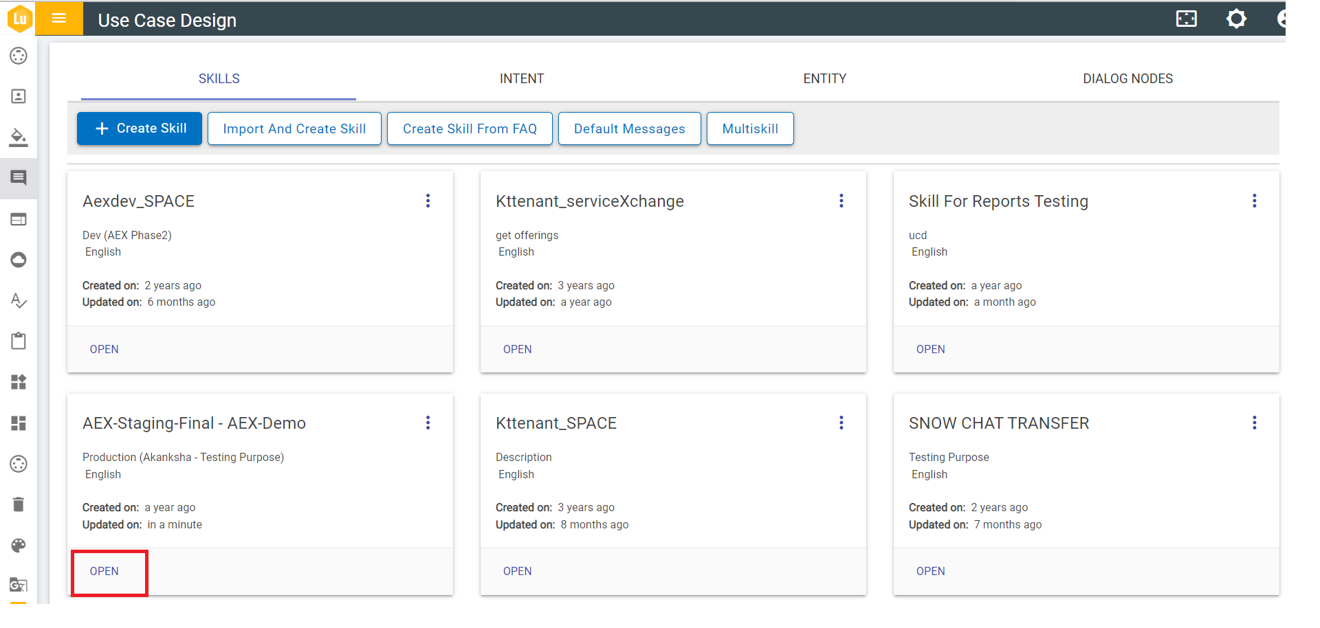Screen dimensions: 1320x628
Task: Click Import And Create Skill button
Action: 294,128
